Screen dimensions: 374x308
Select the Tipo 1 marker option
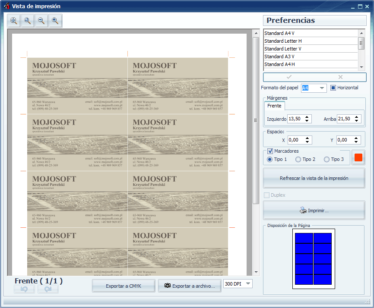[269, 159]
